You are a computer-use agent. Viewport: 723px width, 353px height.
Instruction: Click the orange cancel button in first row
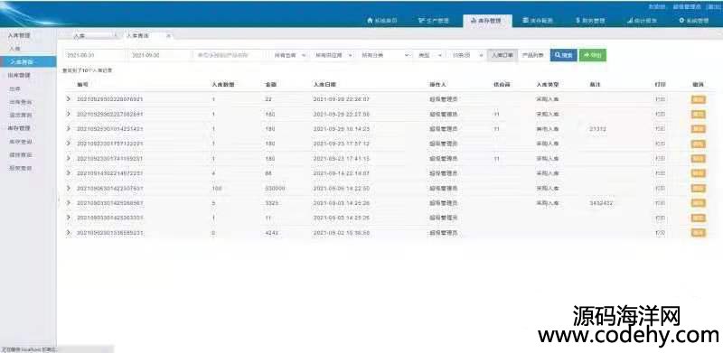pos(698,99)
